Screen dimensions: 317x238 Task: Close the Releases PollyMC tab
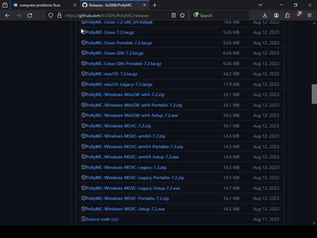[145, 5]
